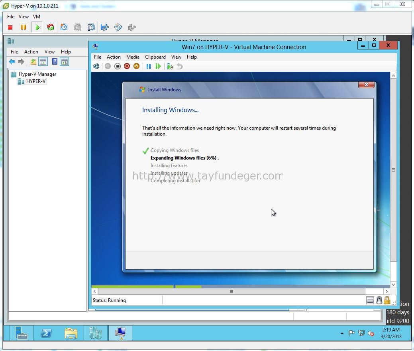414x351 pixels.
Task: Show hidden tray icons arrow
Action: coord(342,333)
